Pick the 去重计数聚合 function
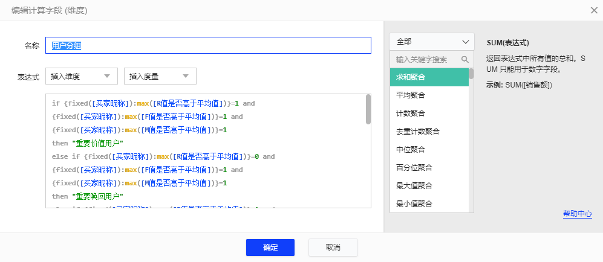The width and height of the screenshot is (603, 262). point(429,131)
